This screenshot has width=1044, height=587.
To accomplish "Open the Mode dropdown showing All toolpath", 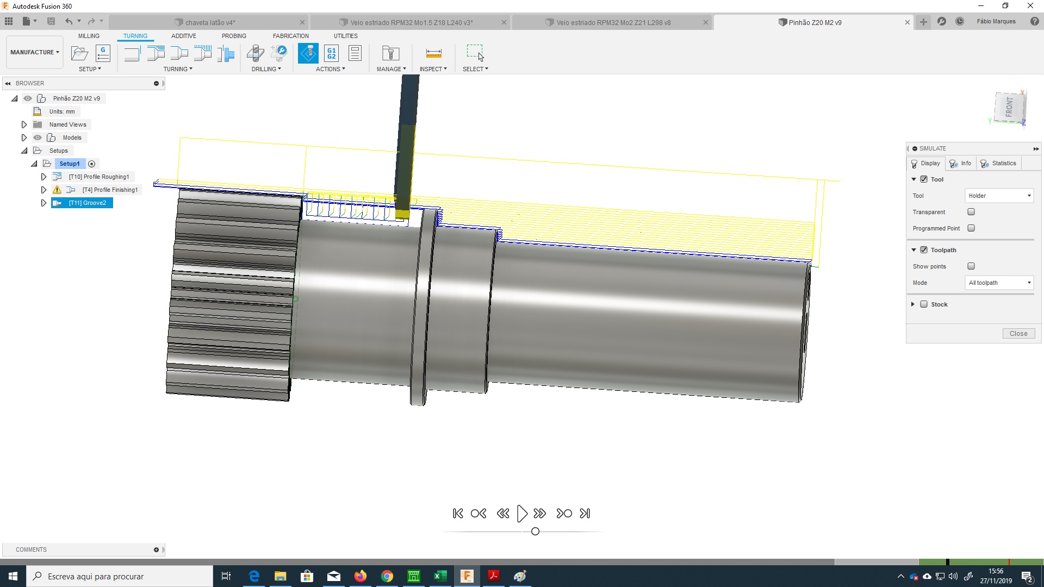I will click(998, 283).
